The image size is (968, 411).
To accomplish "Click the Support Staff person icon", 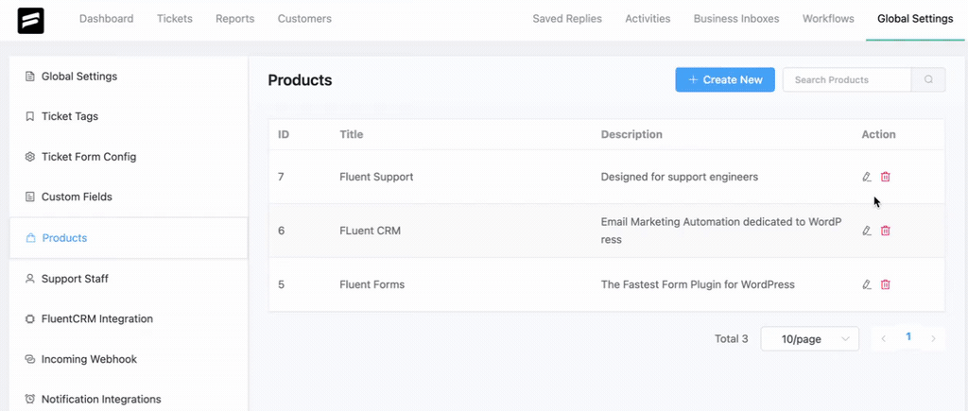I will point(29,279).
